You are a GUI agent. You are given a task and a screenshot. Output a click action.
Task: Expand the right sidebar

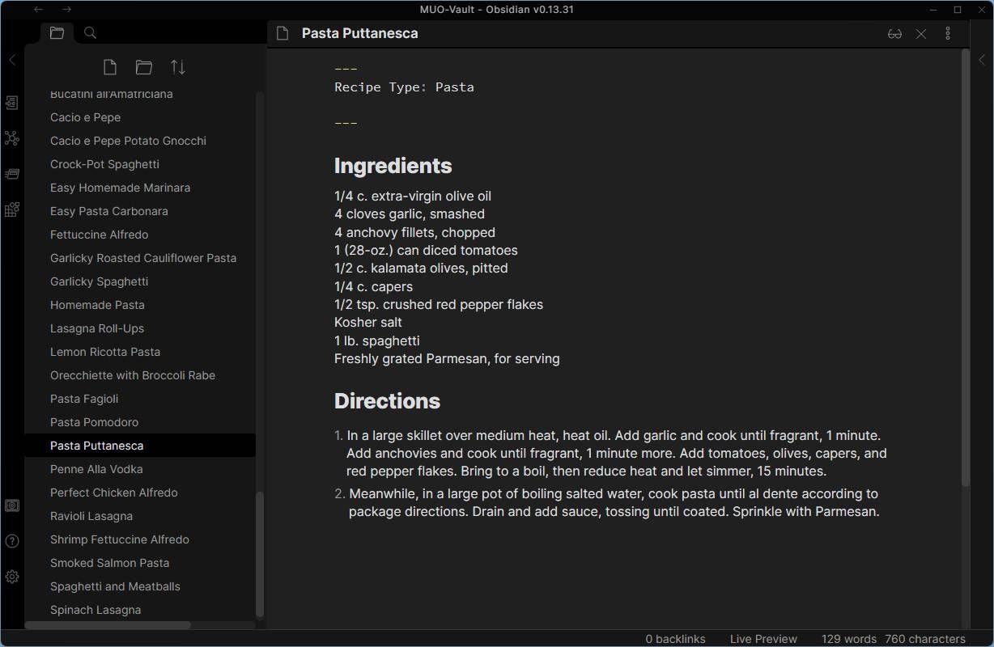pos(982,60)
